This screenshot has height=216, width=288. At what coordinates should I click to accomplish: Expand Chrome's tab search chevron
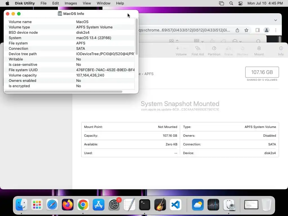[x=276, y=20]
